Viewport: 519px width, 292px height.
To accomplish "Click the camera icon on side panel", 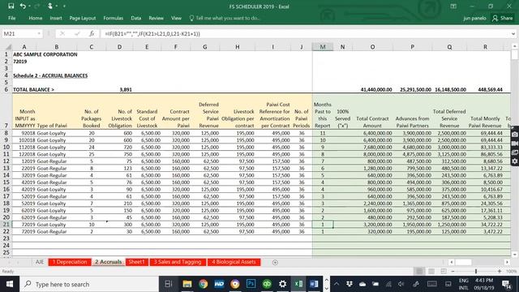I will coord(515,135).
